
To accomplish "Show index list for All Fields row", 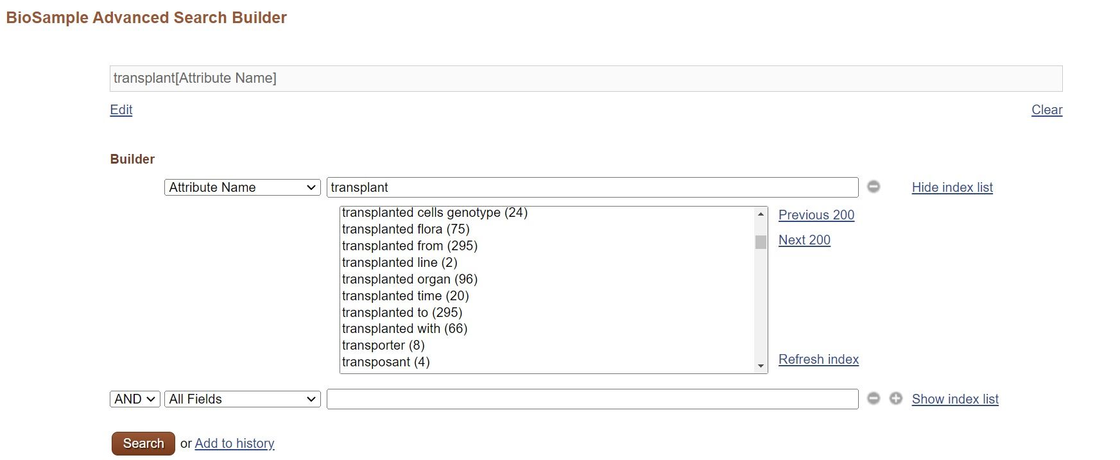I will click(x=954, y=399).
